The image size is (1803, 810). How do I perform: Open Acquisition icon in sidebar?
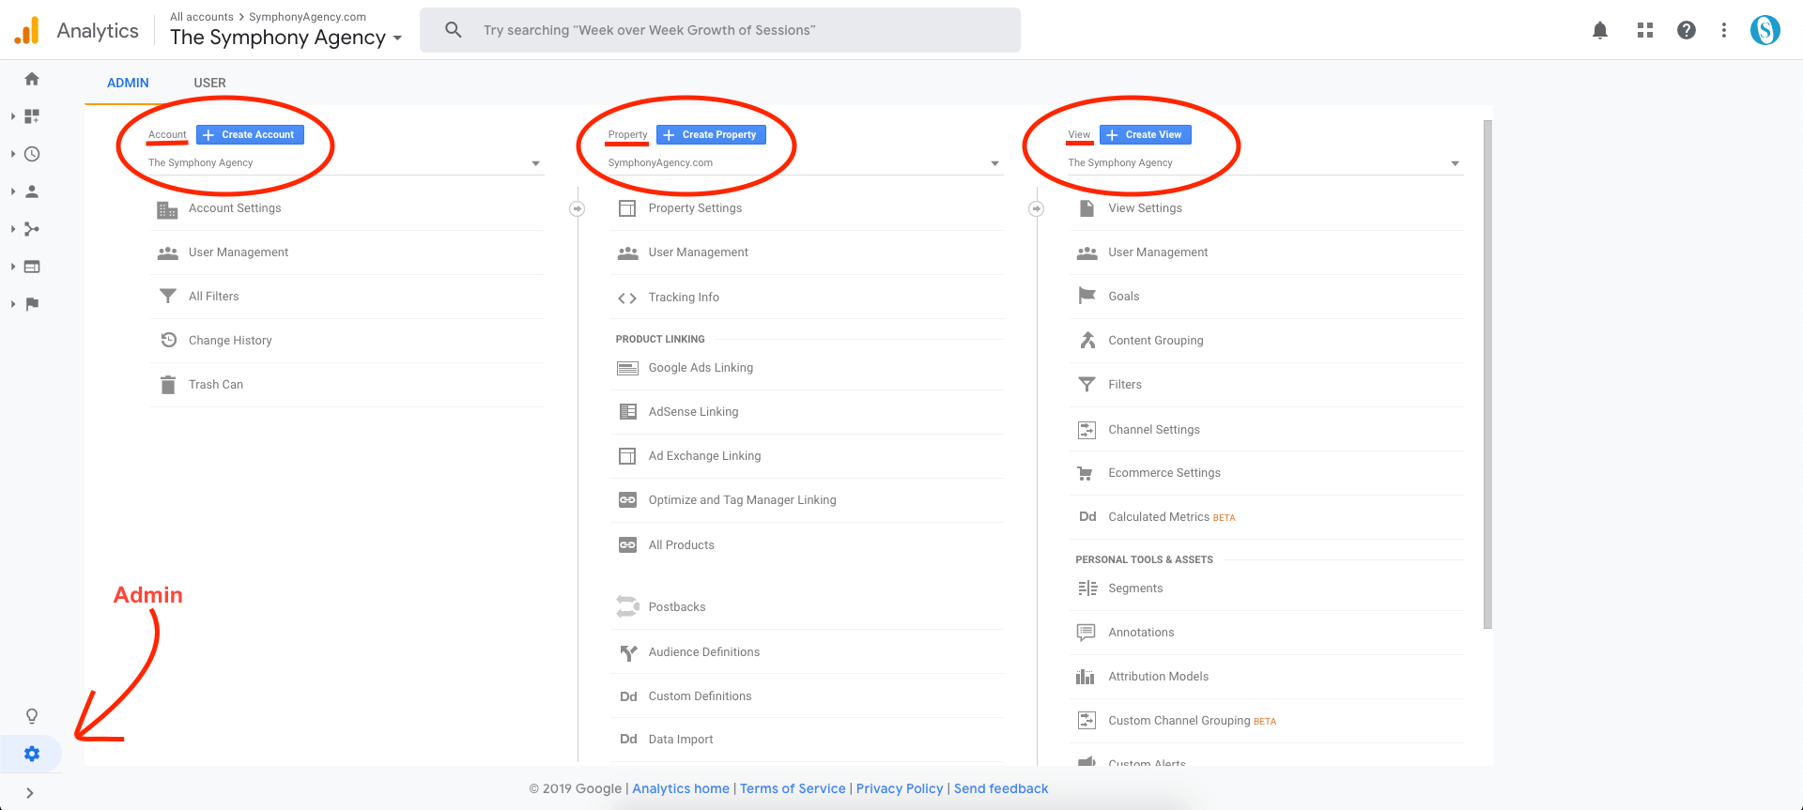click(32, 229)
